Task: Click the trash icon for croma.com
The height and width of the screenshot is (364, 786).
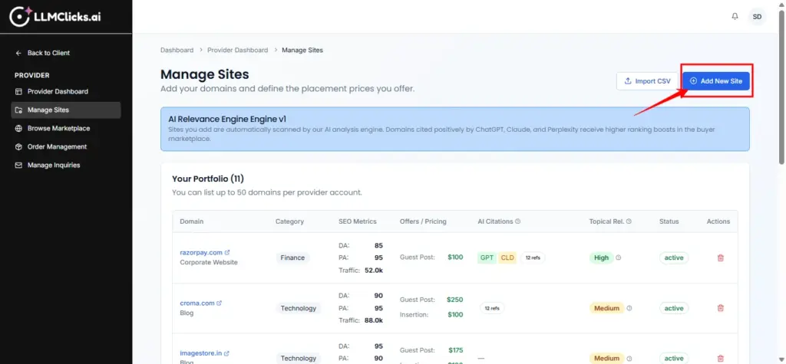Action: point(720,308)
